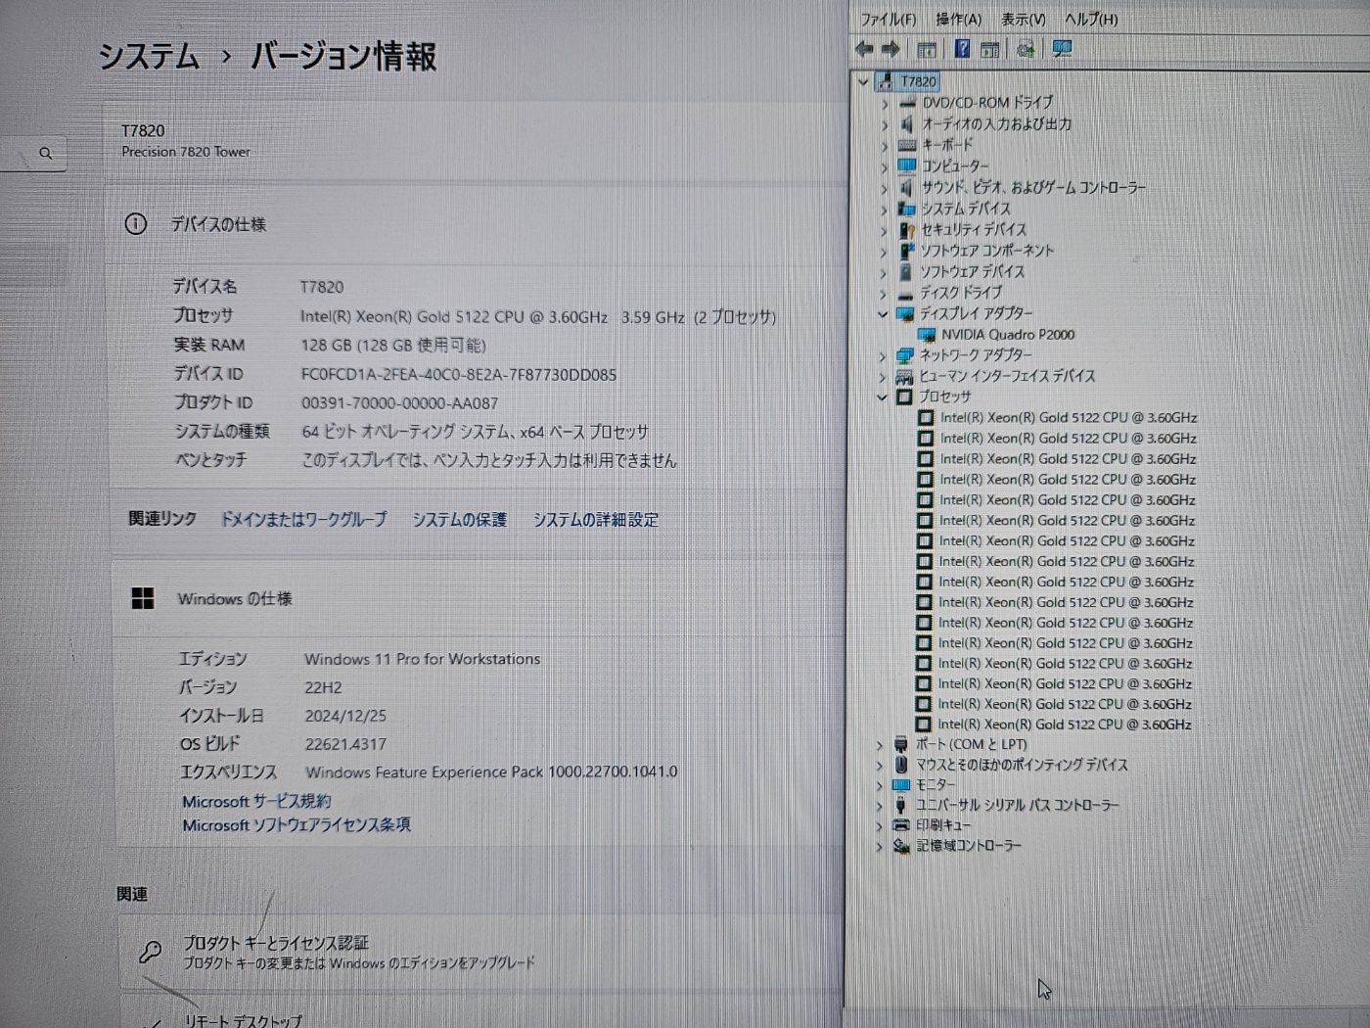Click the NVIDIA Quadro P2000 adapter icon
This screenshot has height=1028, width=1370.
[x=927, y=335]
